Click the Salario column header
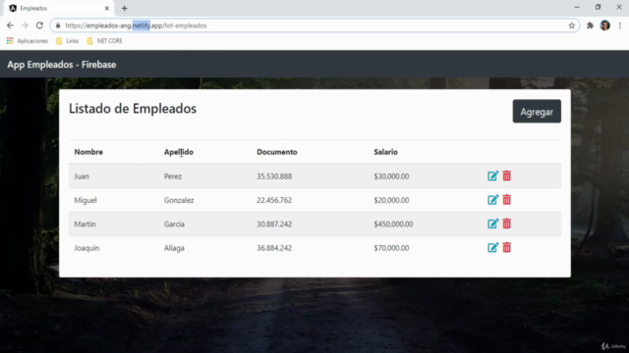Image resolution: width=629 pixels, height=353 pixels. 385,152
